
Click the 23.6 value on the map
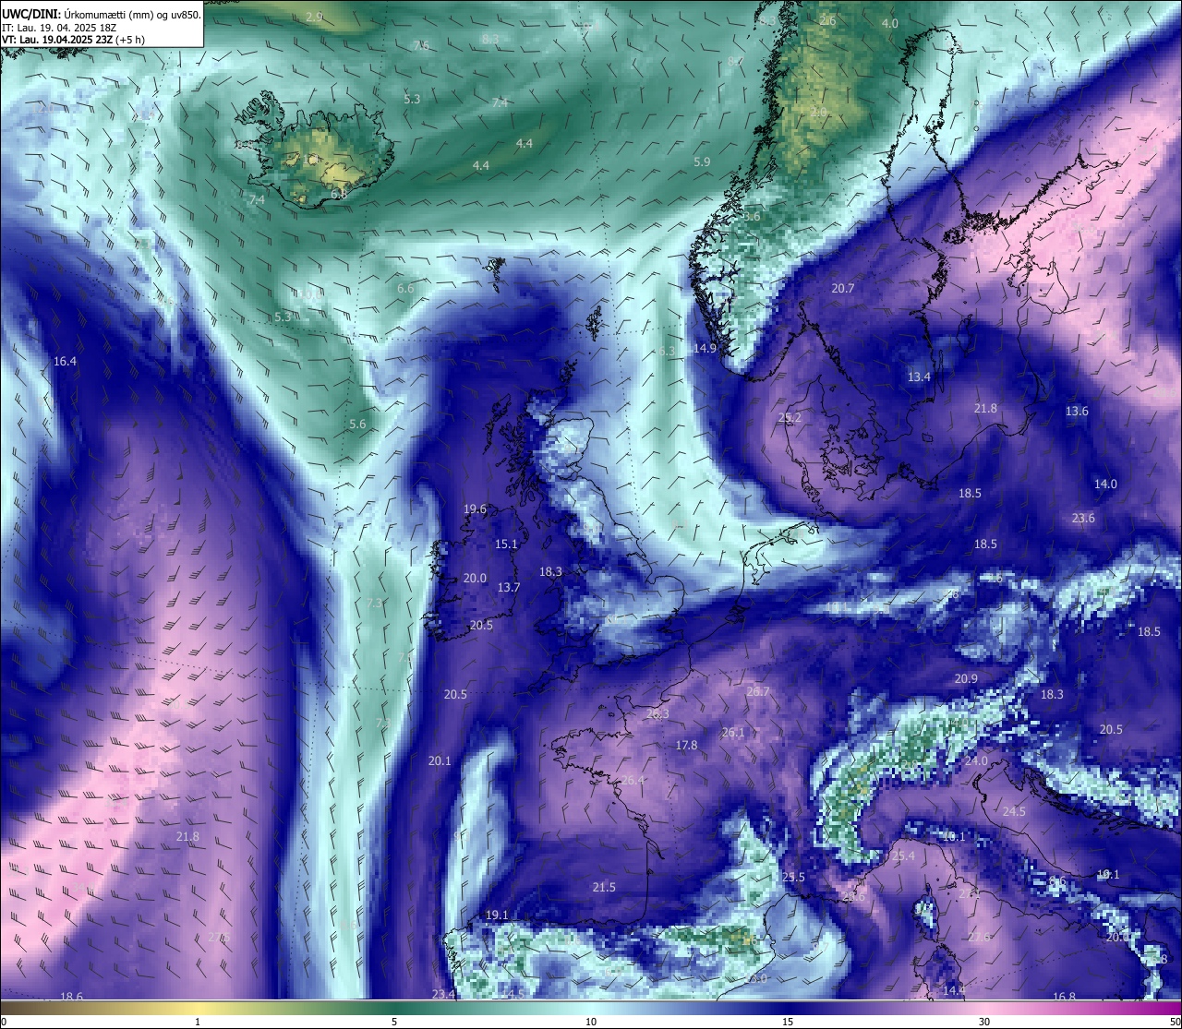coord(1083,519)
